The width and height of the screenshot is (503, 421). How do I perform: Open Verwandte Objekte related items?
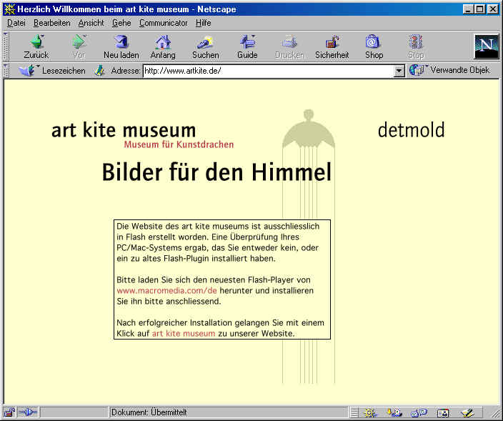pos(449,70)
